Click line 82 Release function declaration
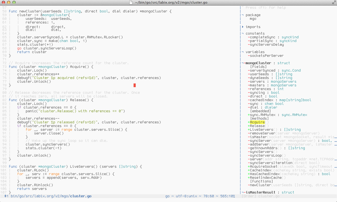The width and height of the screenshot is (337, 202). (x=51, y=100)
